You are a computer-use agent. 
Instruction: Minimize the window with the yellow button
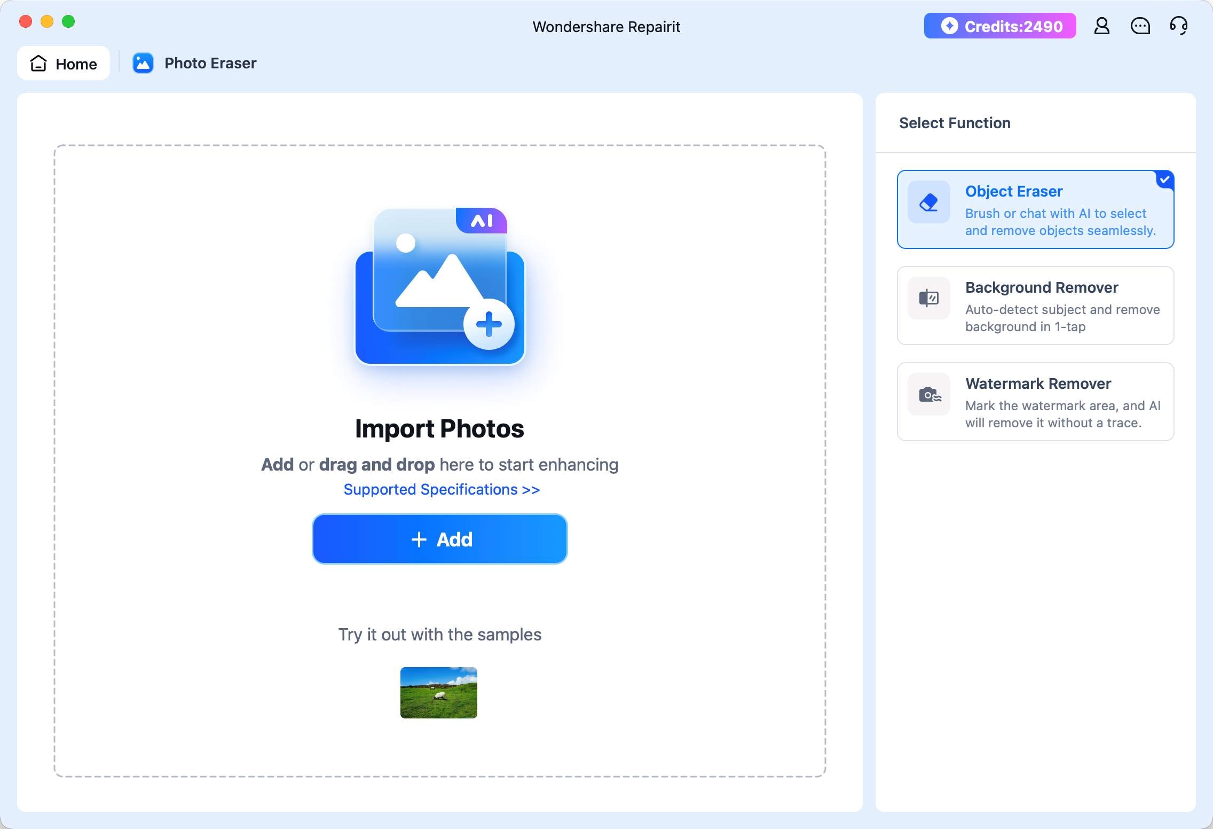tap(47, 21)
